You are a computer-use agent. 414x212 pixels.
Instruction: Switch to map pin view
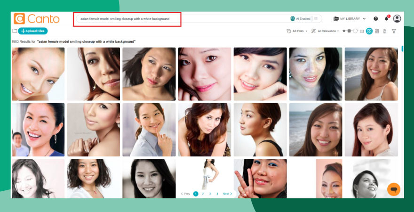click(x=384, y=31)
